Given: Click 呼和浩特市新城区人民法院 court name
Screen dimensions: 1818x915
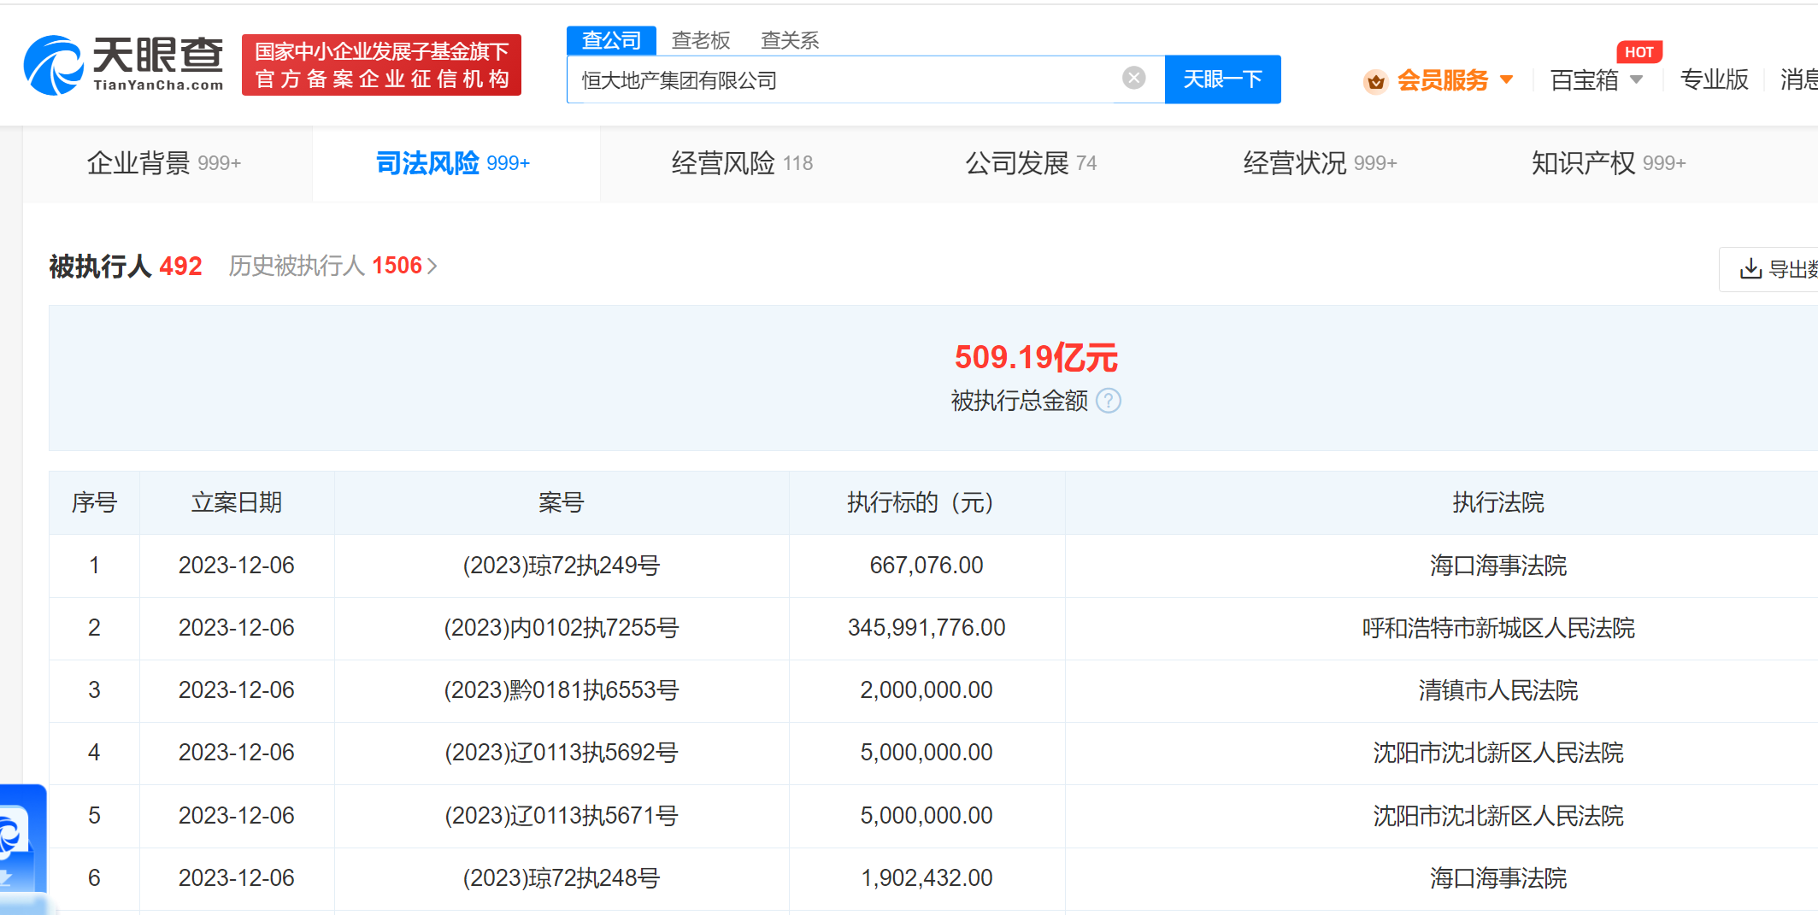Looking at the screenshot, I should pos(1498,628).
